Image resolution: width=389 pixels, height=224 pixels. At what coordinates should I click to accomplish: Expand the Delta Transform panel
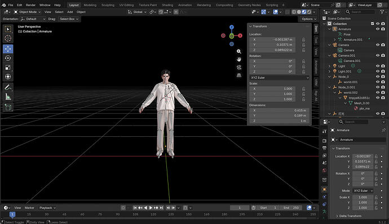(348, 216)
